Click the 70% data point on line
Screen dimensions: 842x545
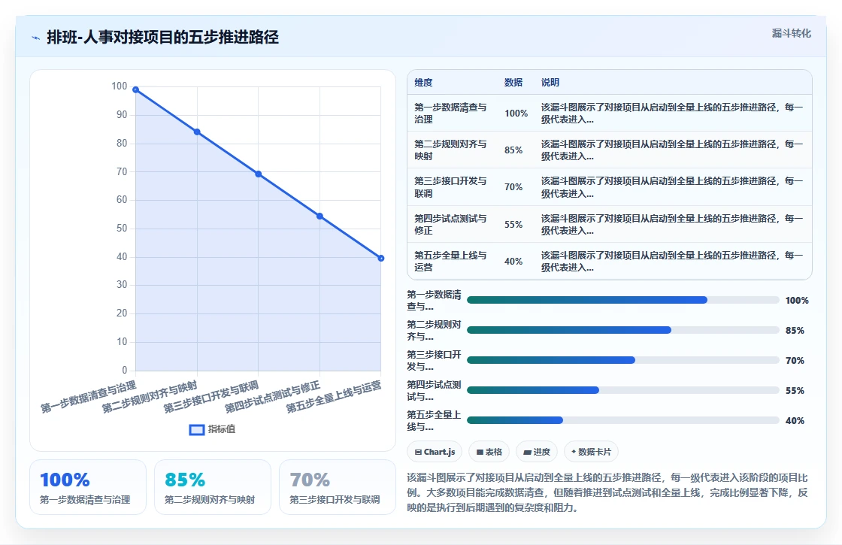(259, 174)
